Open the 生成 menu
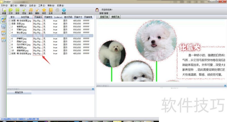The height and width of the screenshot is (122, 227). (32, 5)
